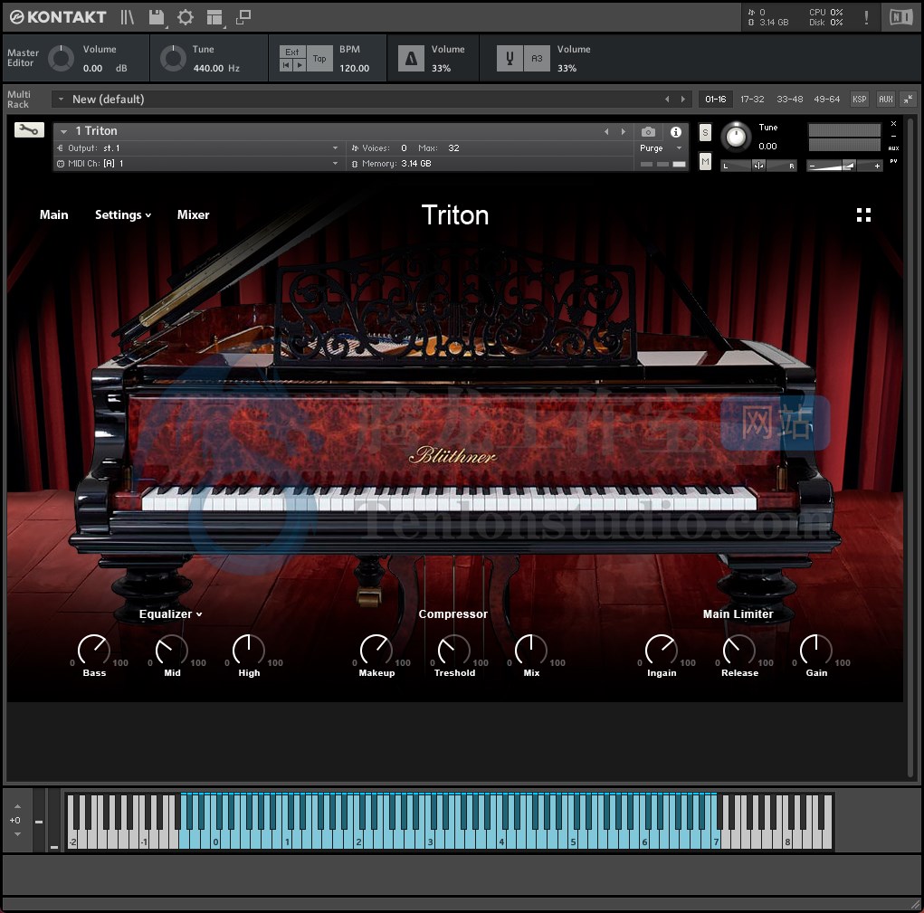Image resolution: width=924 pixels, height=913 pixels.
Task: Click the Tap tempo button
Action: [320, 58]
